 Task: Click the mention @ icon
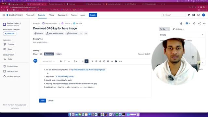(100, 61)
